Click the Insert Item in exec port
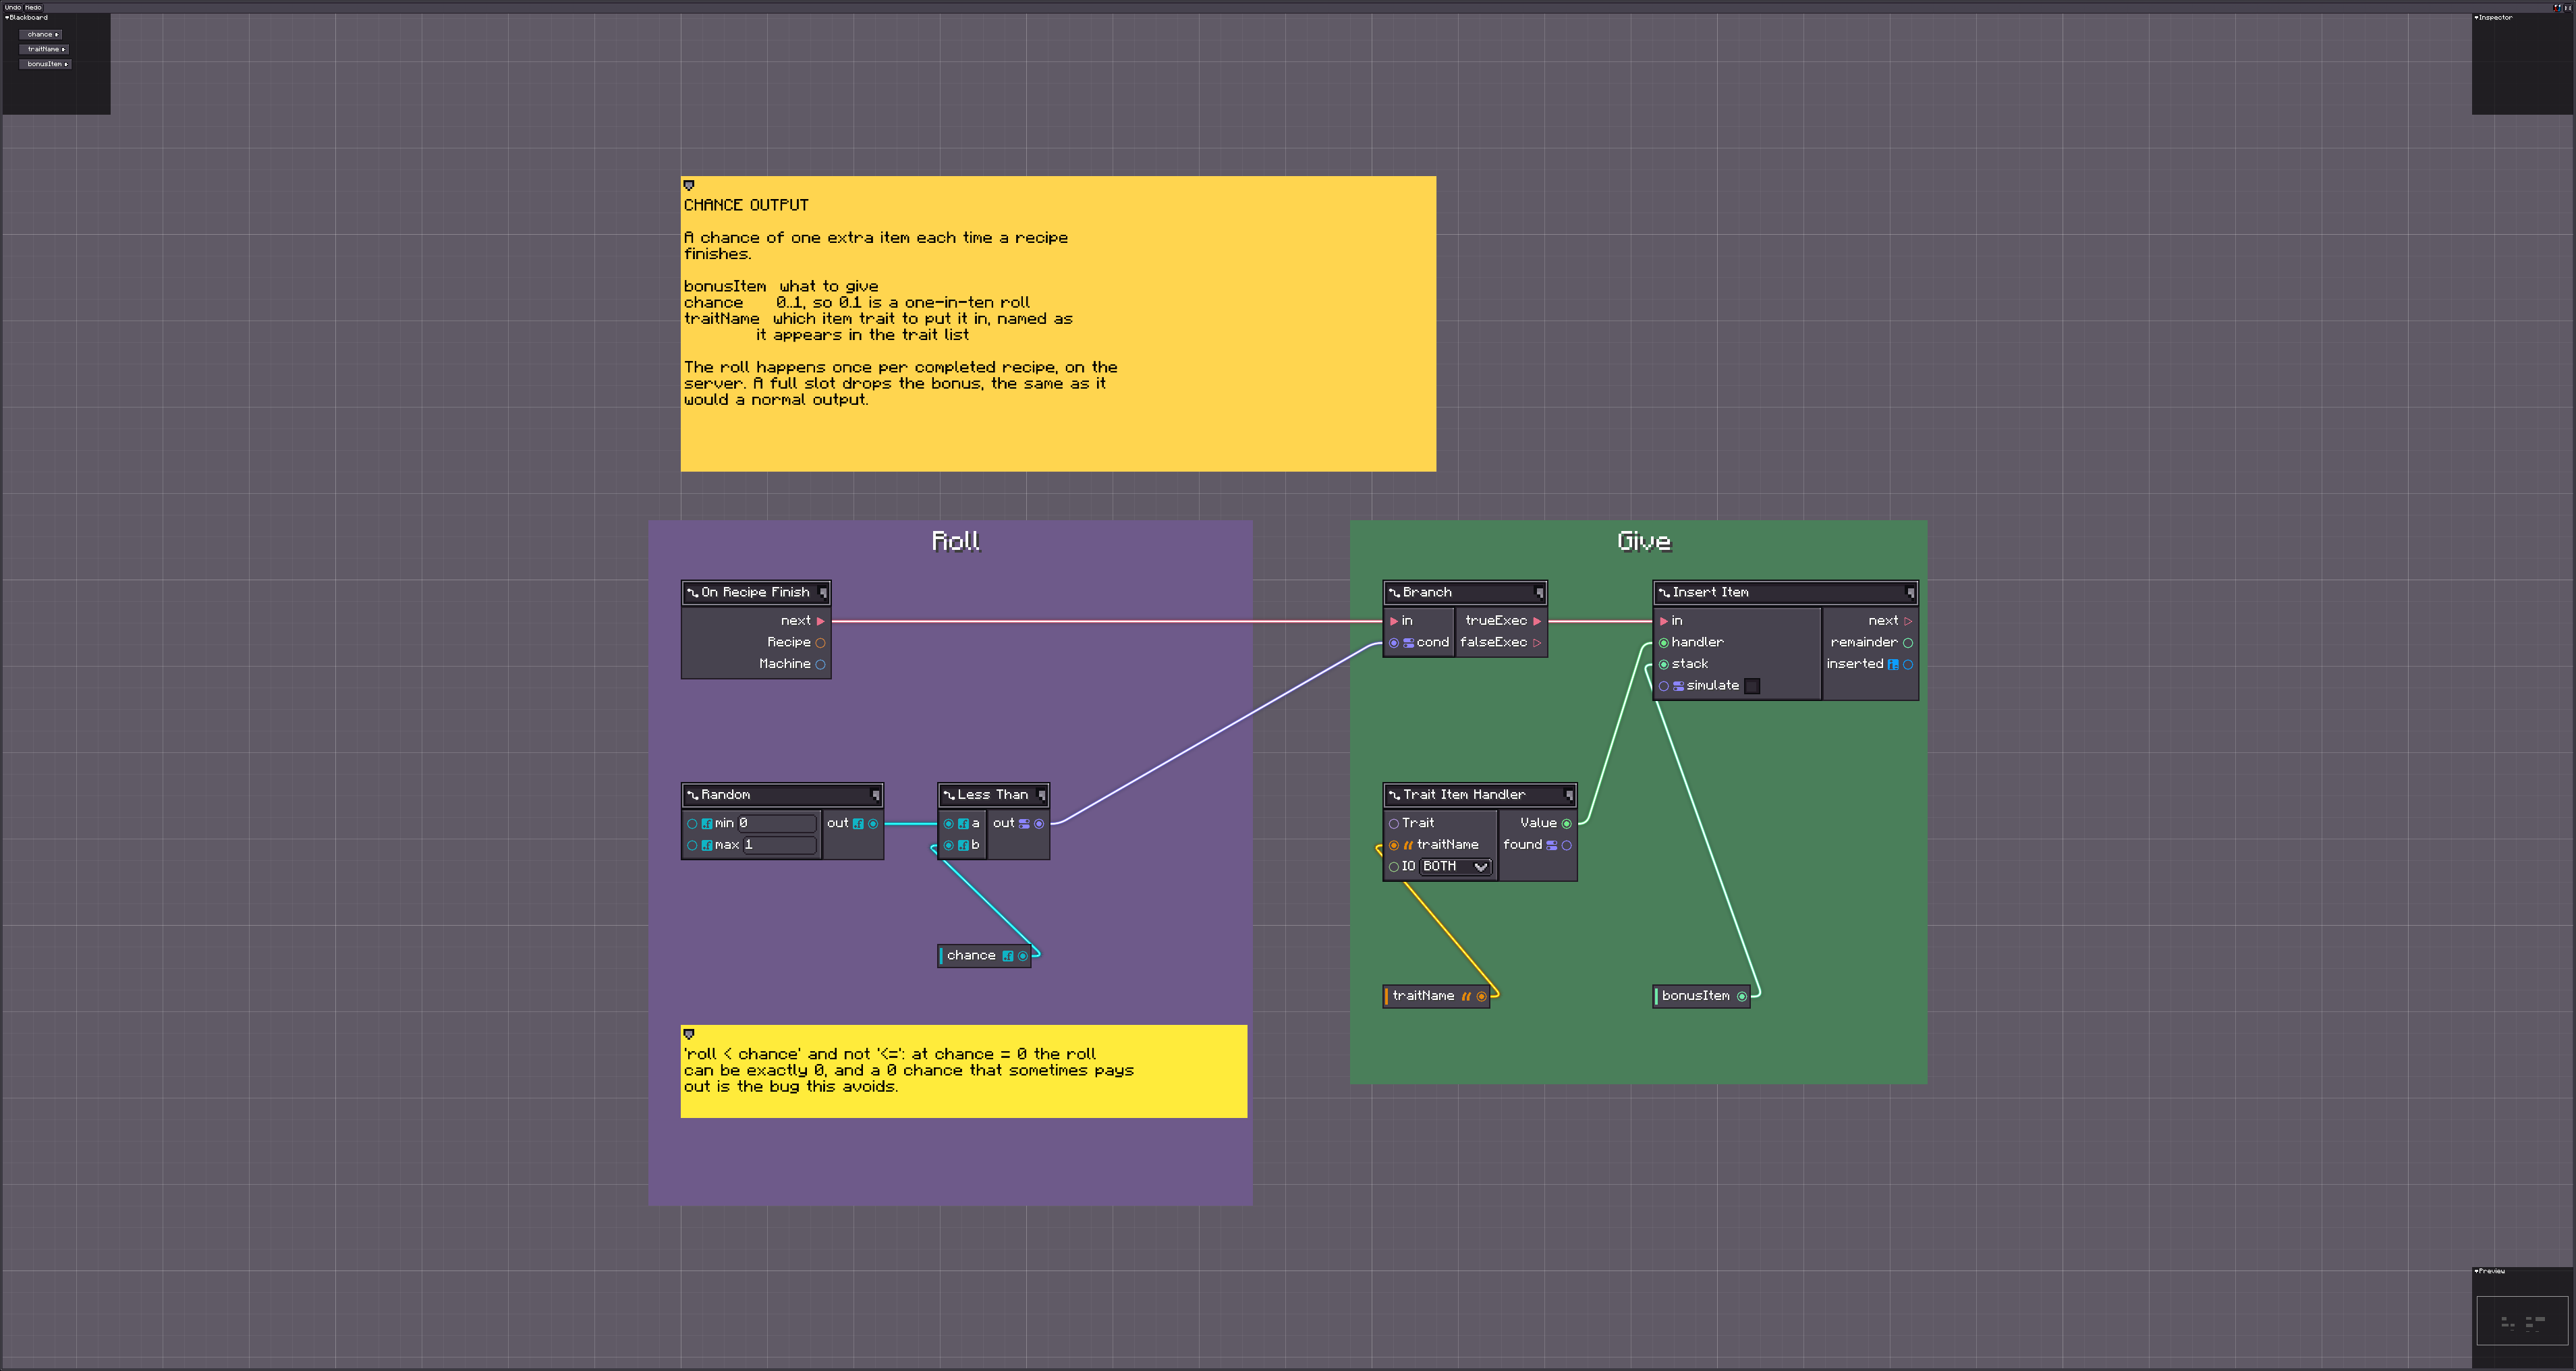This screenshot has width=2576, height=1371. point(1664,621)
